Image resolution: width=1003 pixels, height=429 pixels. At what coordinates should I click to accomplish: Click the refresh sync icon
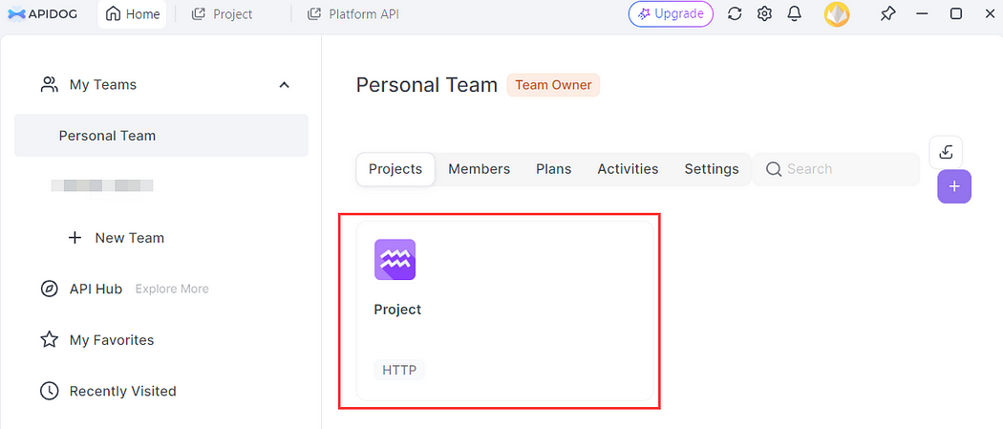(x=735, y=14)
